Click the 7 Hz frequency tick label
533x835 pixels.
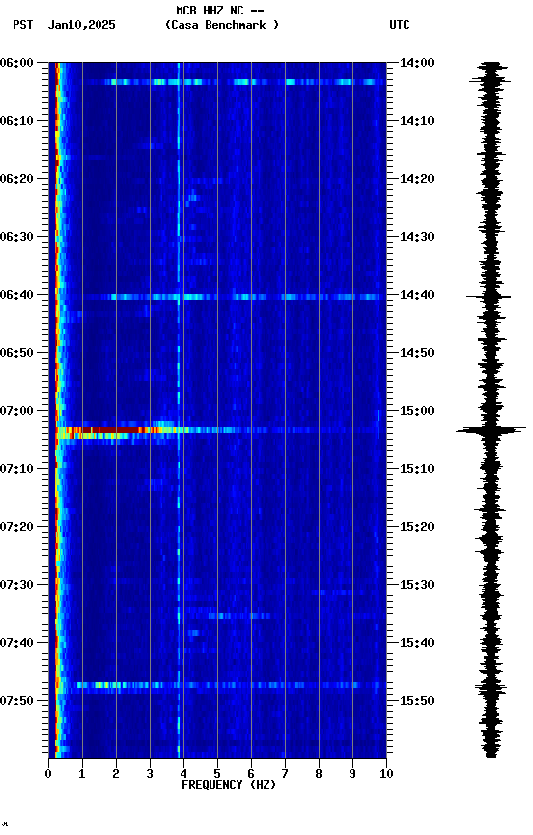[285, 774]
